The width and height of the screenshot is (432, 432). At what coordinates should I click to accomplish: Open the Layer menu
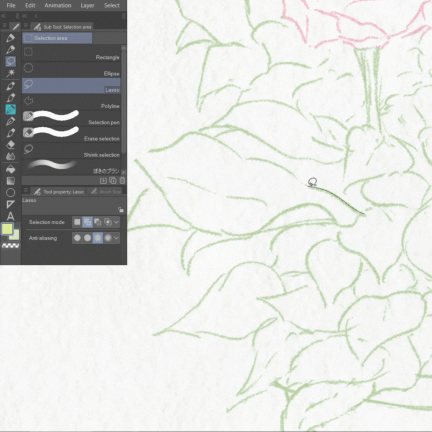[87, 5]
